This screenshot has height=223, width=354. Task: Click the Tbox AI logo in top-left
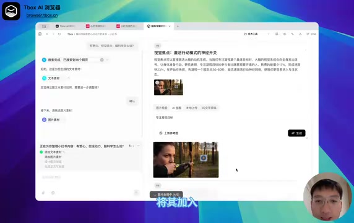point(11,11)
